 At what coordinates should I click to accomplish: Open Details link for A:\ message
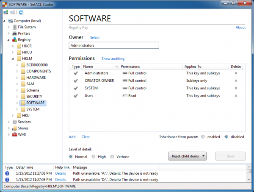pyautogui.click(x=61, y=173)
